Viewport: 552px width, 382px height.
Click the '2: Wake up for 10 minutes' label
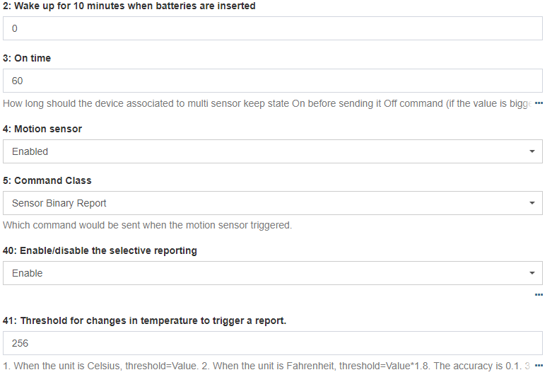[129, 6]
